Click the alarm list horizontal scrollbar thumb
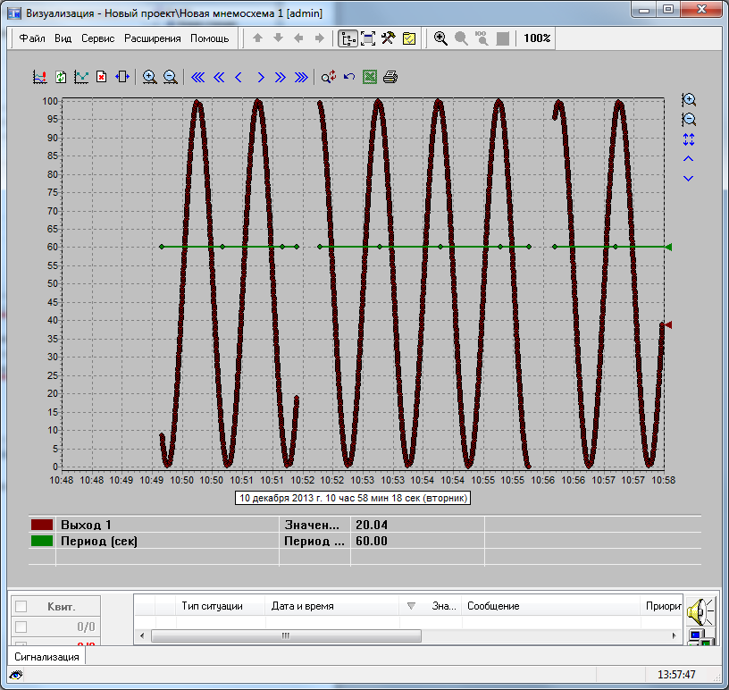Screen dimensions: 729x690 (286, 636)
